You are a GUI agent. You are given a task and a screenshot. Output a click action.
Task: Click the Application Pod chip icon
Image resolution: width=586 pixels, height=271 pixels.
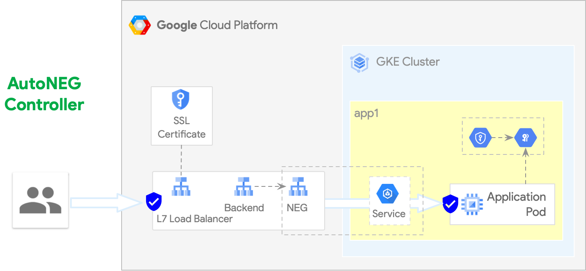(x=472, y=204)
